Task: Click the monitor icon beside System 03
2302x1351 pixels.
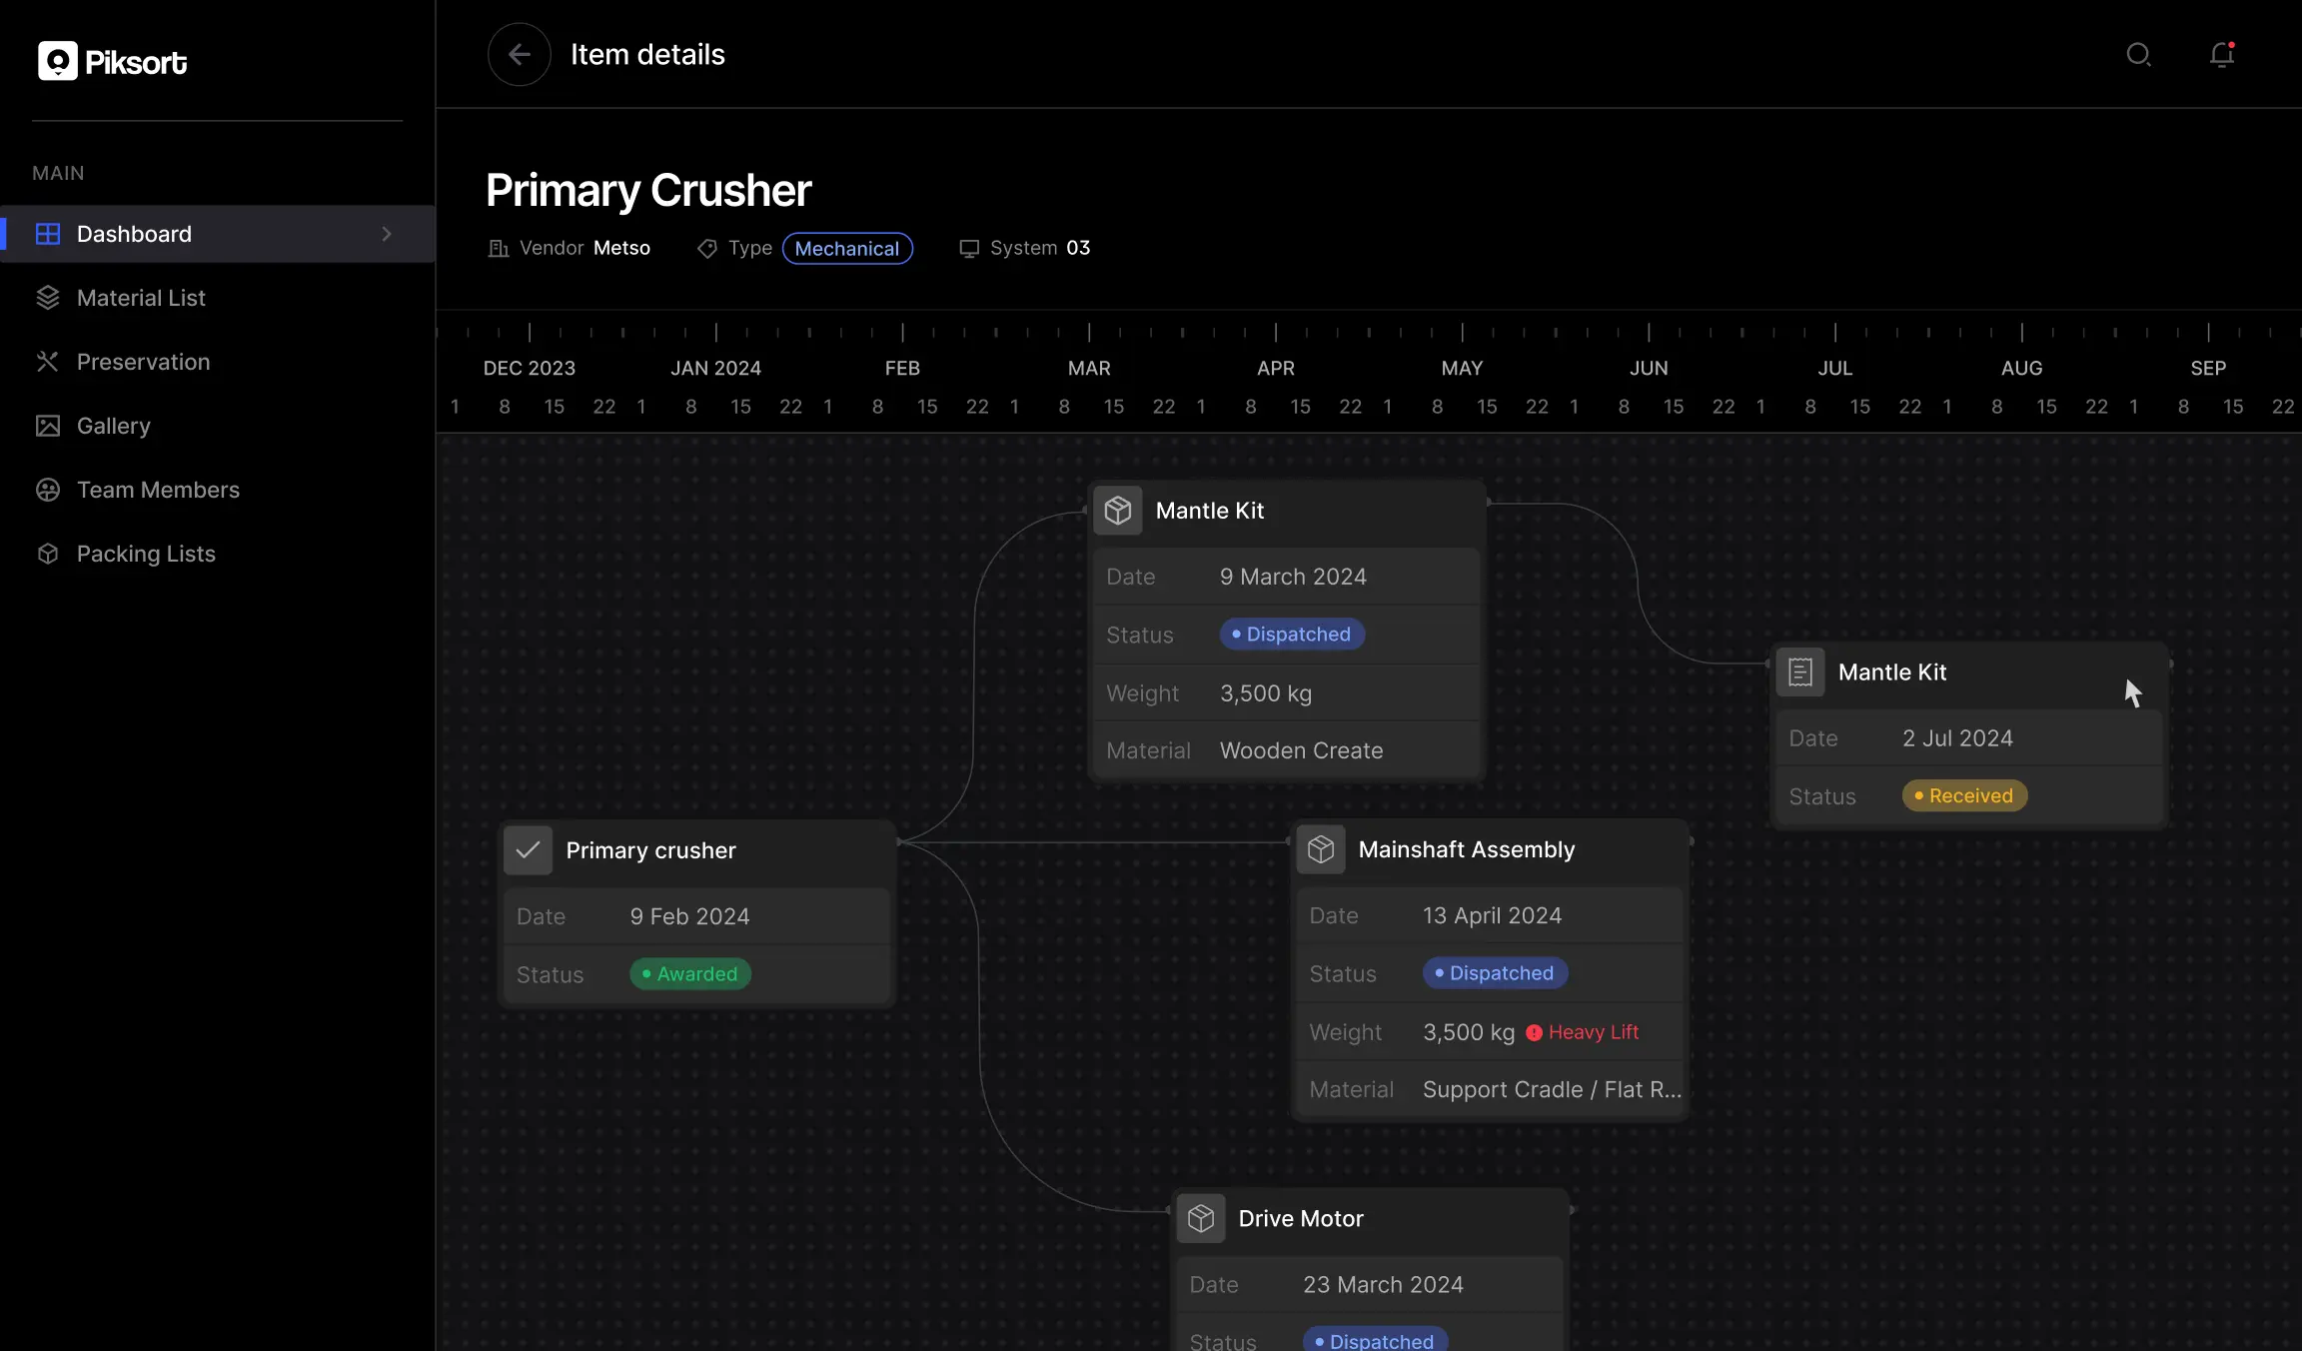Action: point(967,248)
